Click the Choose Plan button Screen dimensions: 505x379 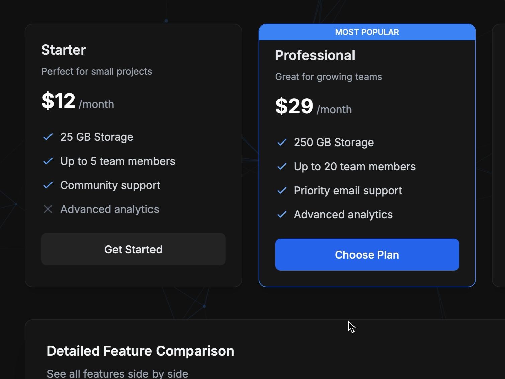point(367,255)
